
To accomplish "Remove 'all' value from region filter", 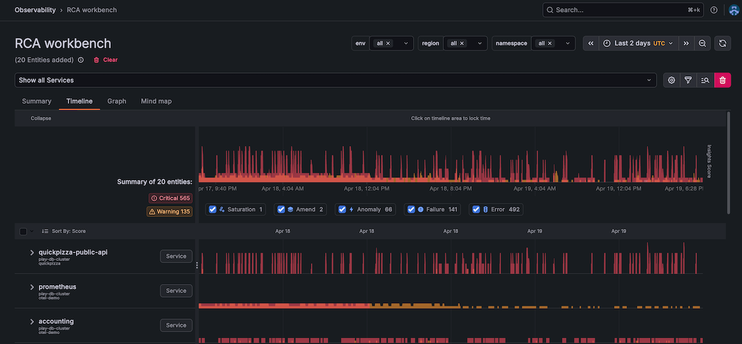I will (462, 43).
